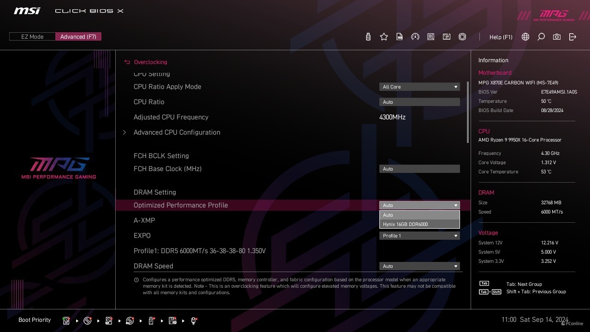
Task: Open the language globe icon
Action: click(525, 37)
